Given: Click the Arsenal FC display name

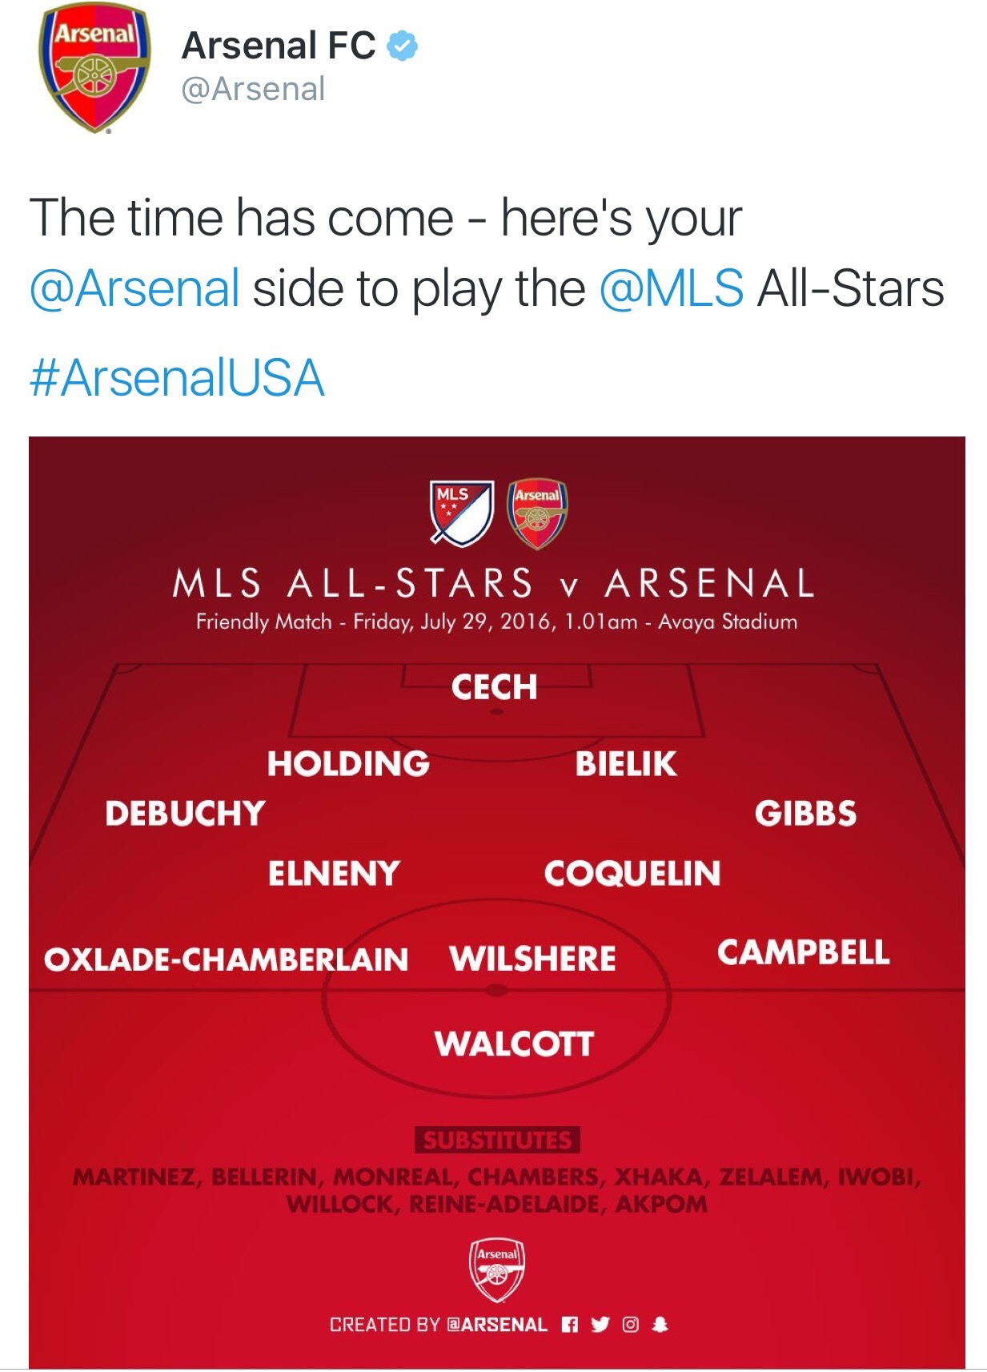Looking at the screenshot, I should tap(279, 46).
